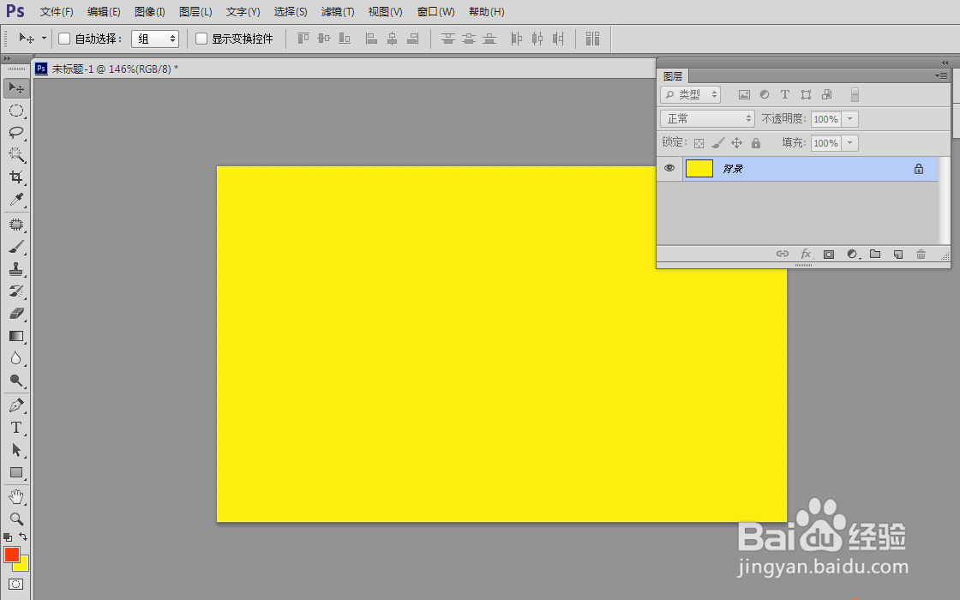This screenshot has height=600, width=960.
Task: Toggle smart object layer filter
Action: coord(826,94)
